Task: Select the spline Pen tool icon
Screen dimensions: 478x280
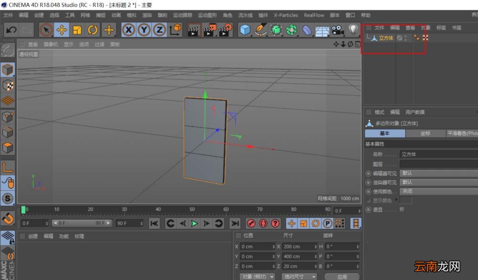Action: 261,30
